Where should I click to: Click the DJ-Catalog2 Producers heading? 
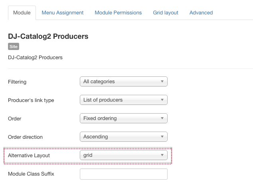coord(48,36)
